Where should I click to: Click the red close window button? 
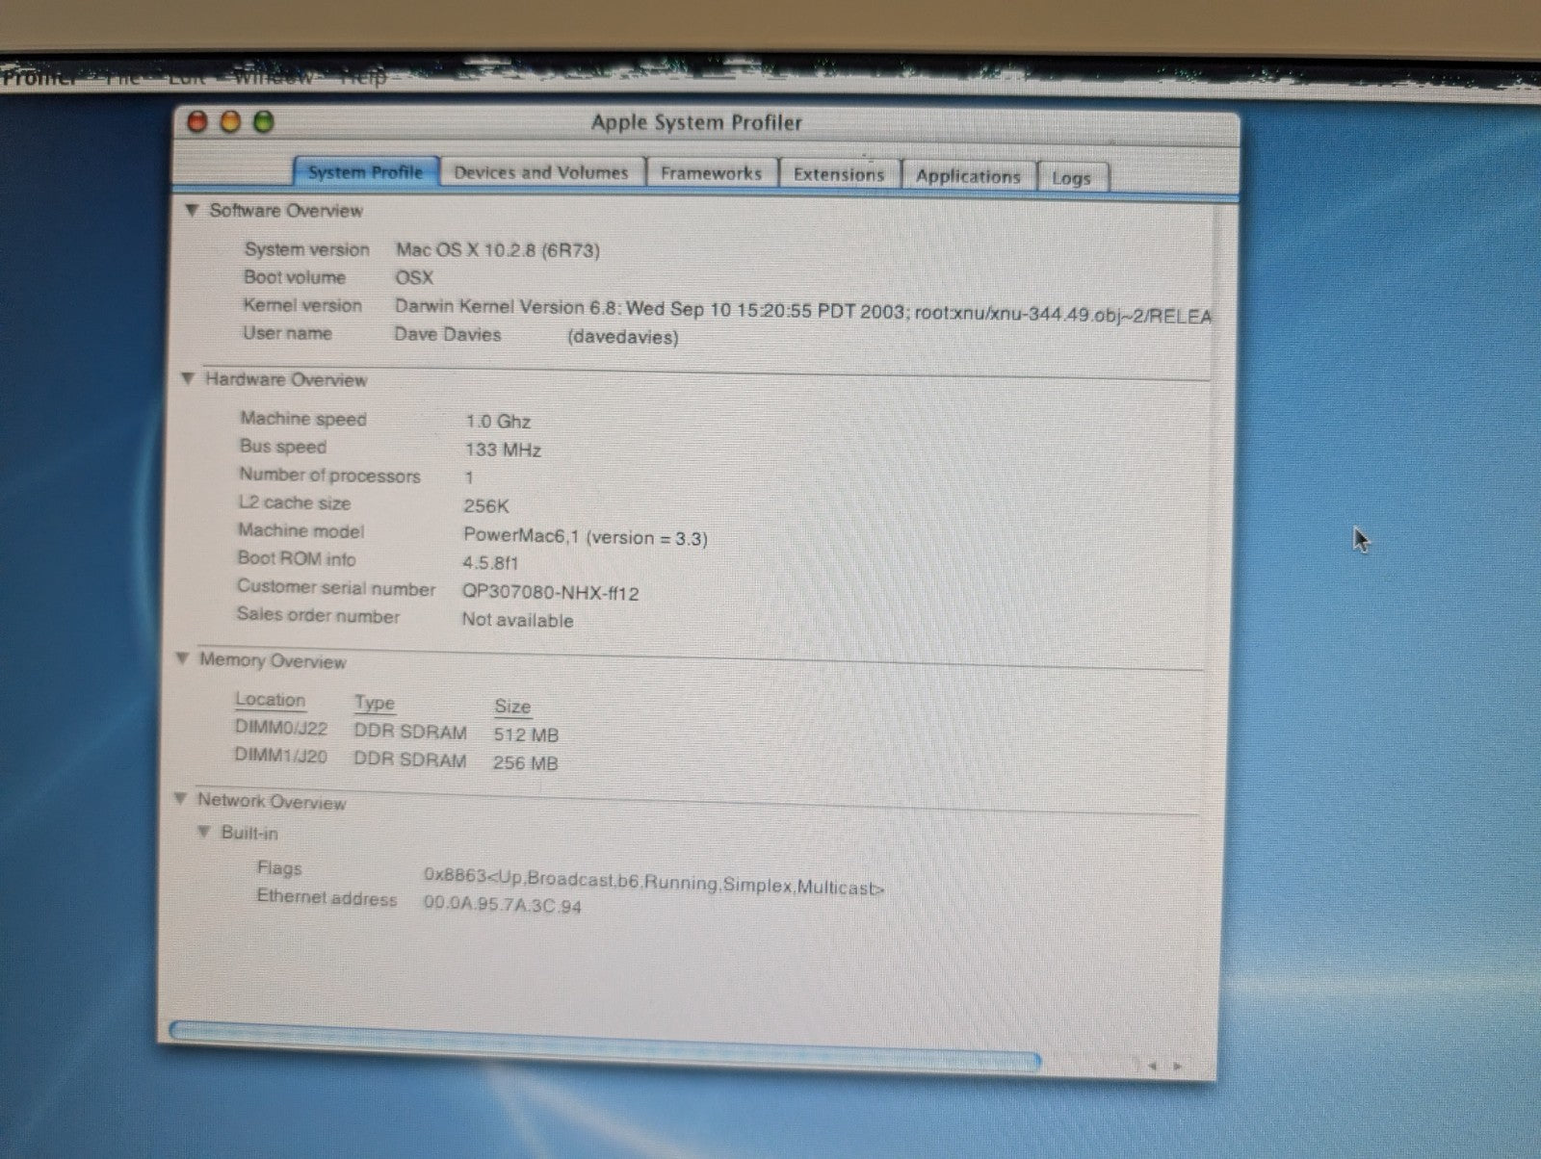click(x=197, y=122)
